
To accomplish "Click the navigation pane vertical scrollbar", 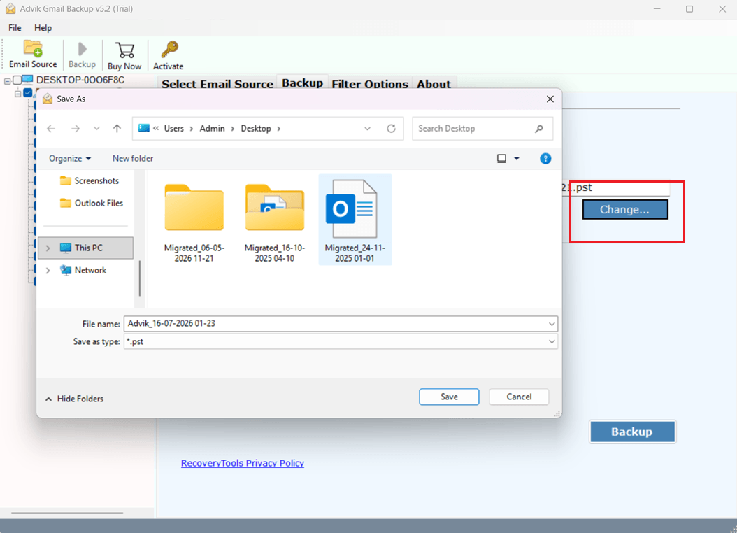I will [140, 277].
